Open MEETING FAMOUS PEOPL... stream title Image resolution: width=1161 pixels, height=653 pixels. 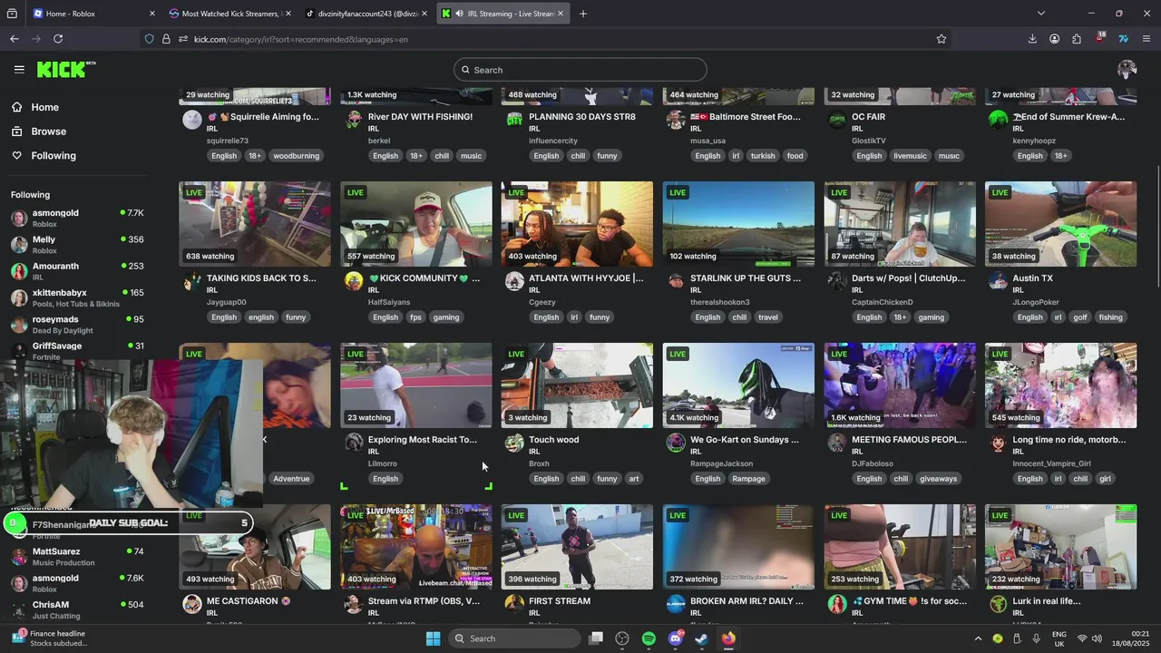[x=909, y=440]
